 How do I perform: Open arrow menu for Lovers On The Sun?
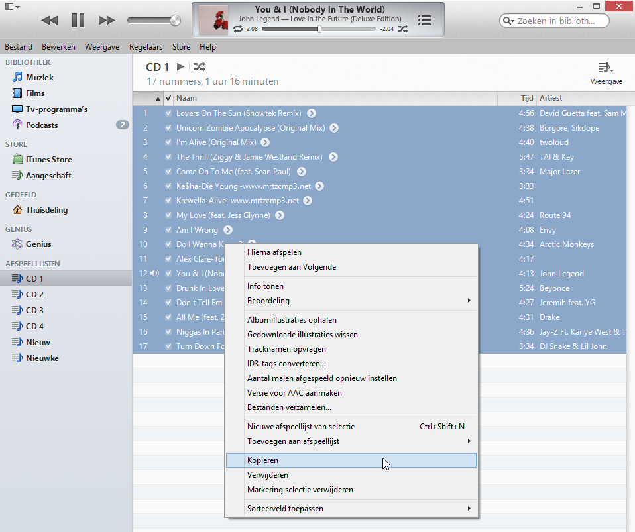point(312,113)
